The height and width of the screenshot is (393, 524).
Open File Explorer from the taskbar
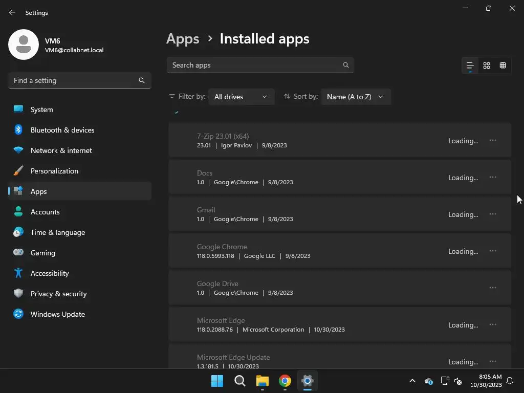tap(263, 381)
